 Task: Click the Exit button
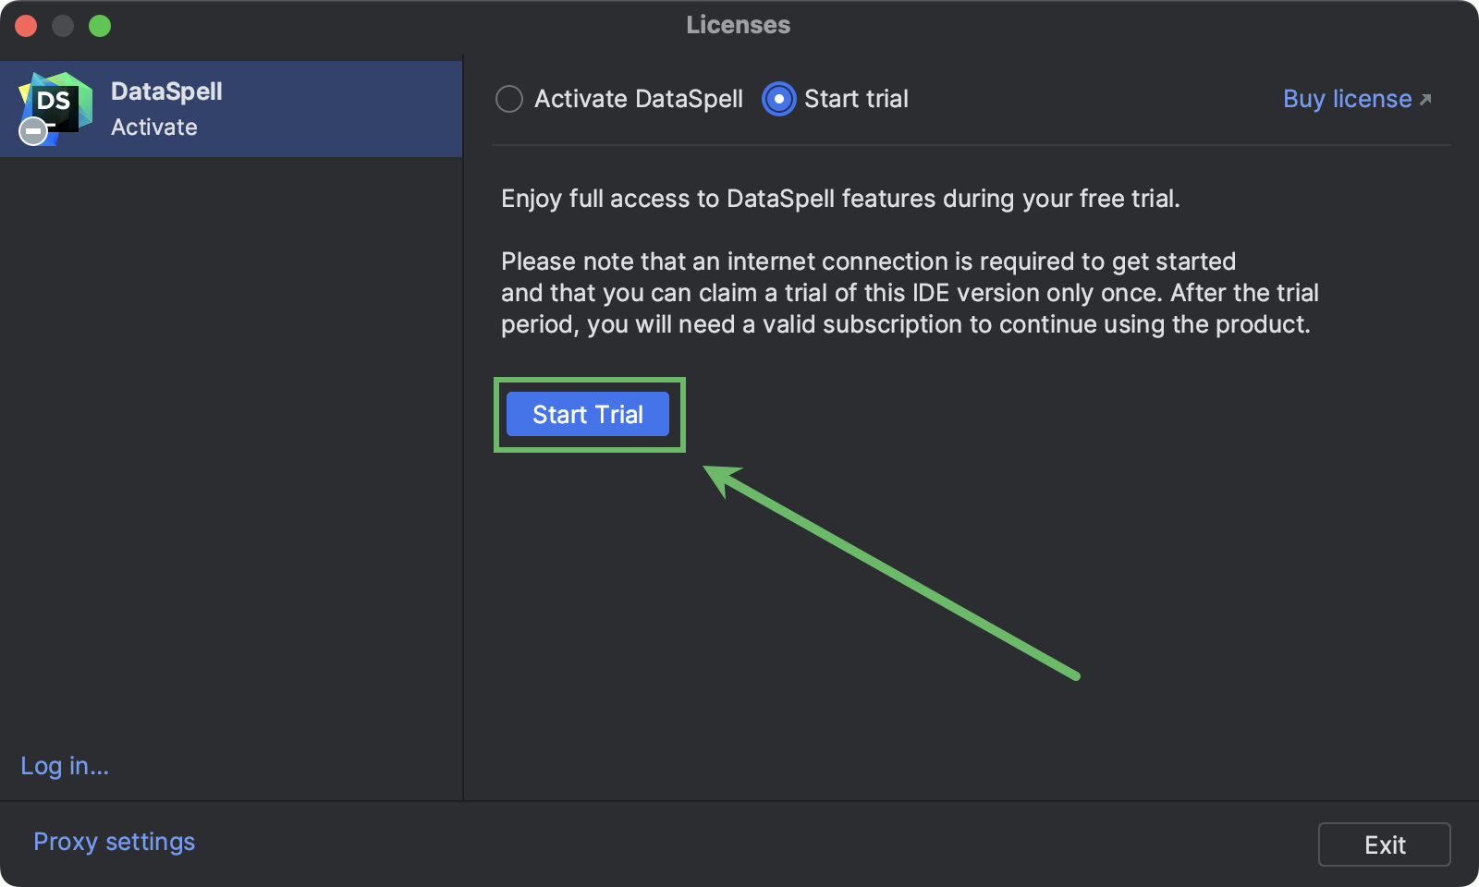pyautogui.click(x=1384, y=844)
